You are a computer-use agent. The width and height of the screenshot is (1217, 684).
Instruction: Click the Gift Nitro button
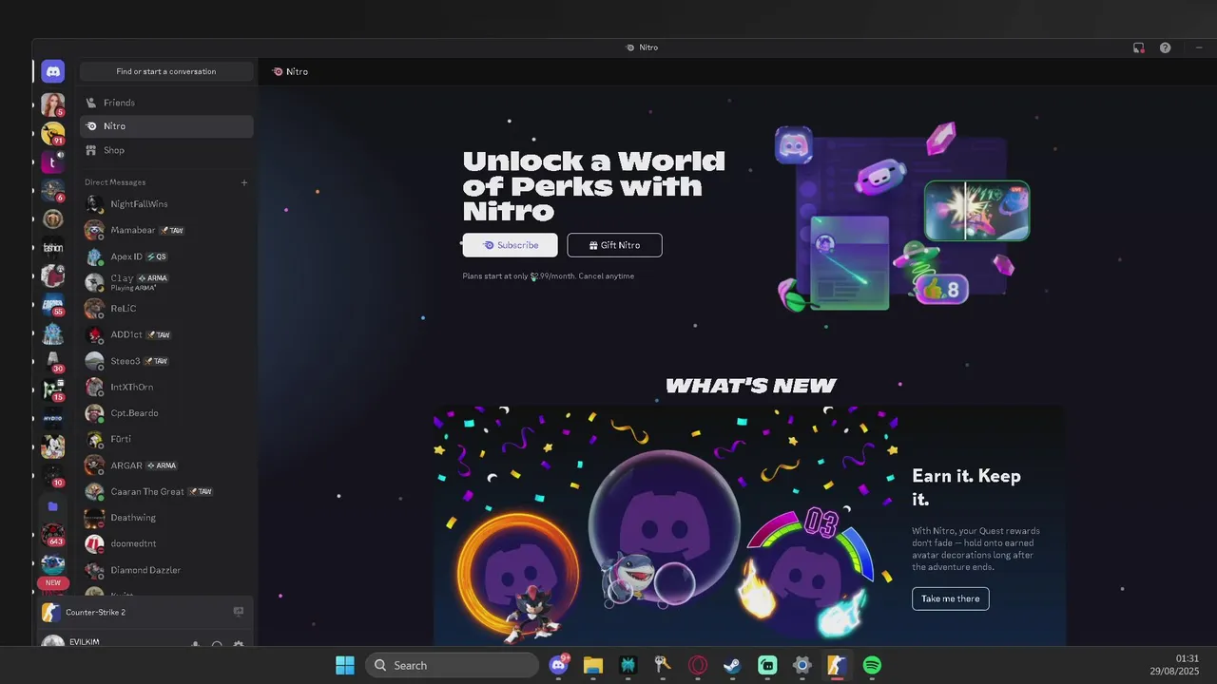click(614, 245)
